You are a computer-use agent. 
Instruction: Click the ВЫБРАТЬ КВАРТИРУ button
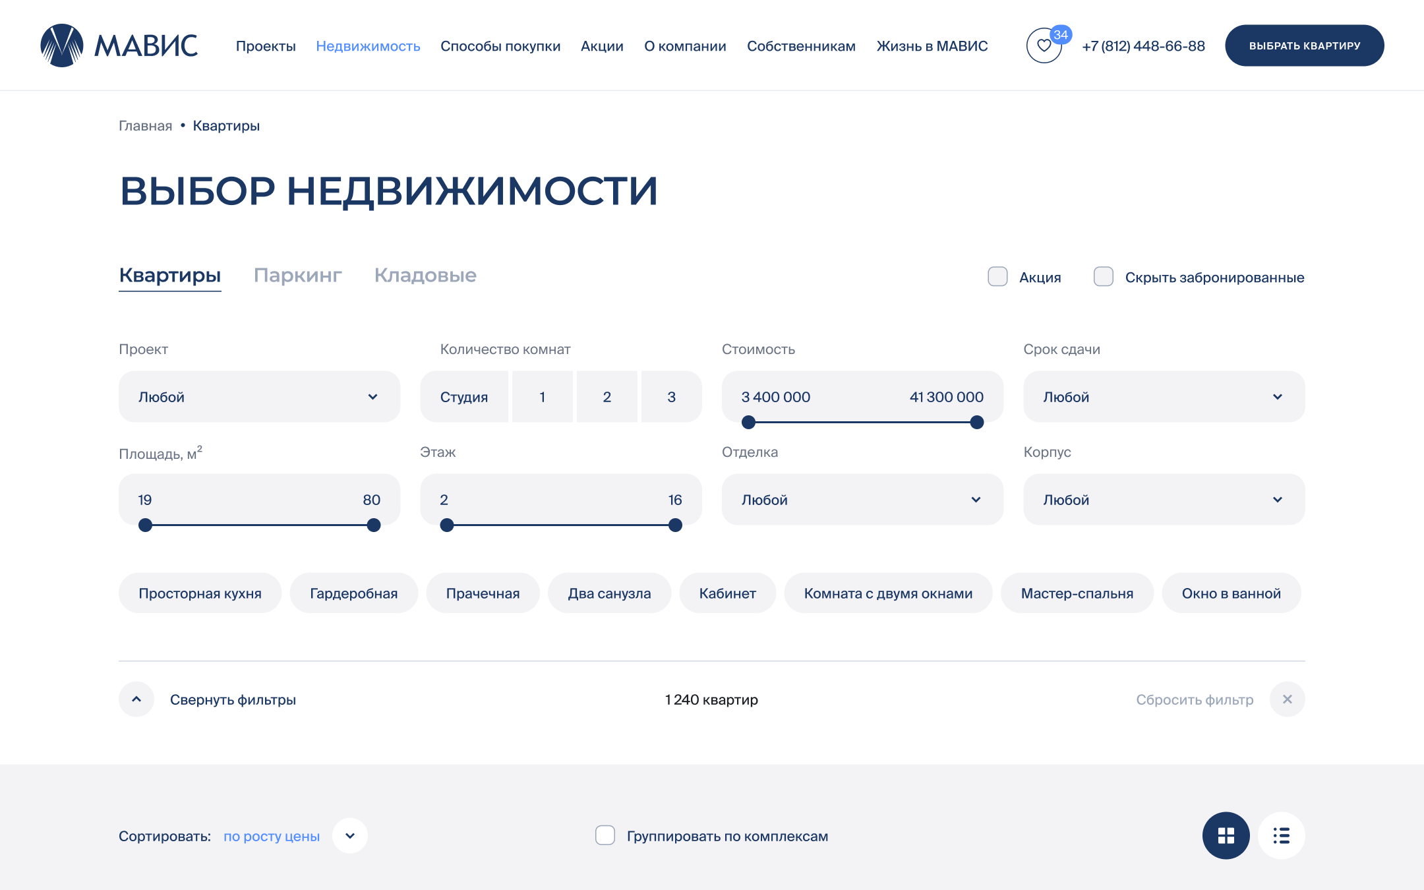(x=1304, y=45)
